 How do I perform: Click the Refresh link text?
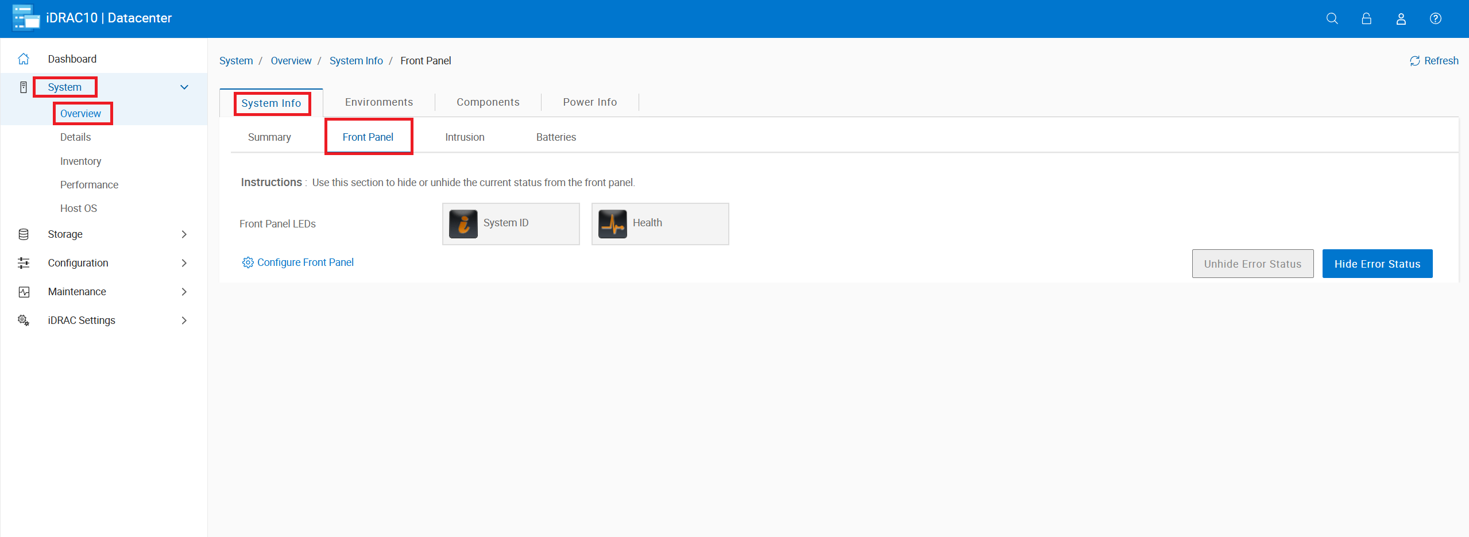(1441, 61)
